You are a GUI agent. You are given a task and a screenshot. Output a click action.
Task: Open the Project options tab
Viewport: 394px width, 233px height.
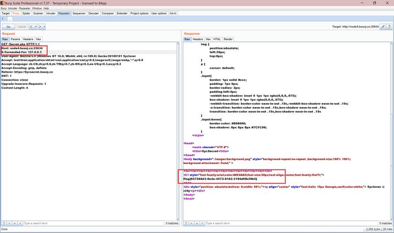(x=140, y=14)
